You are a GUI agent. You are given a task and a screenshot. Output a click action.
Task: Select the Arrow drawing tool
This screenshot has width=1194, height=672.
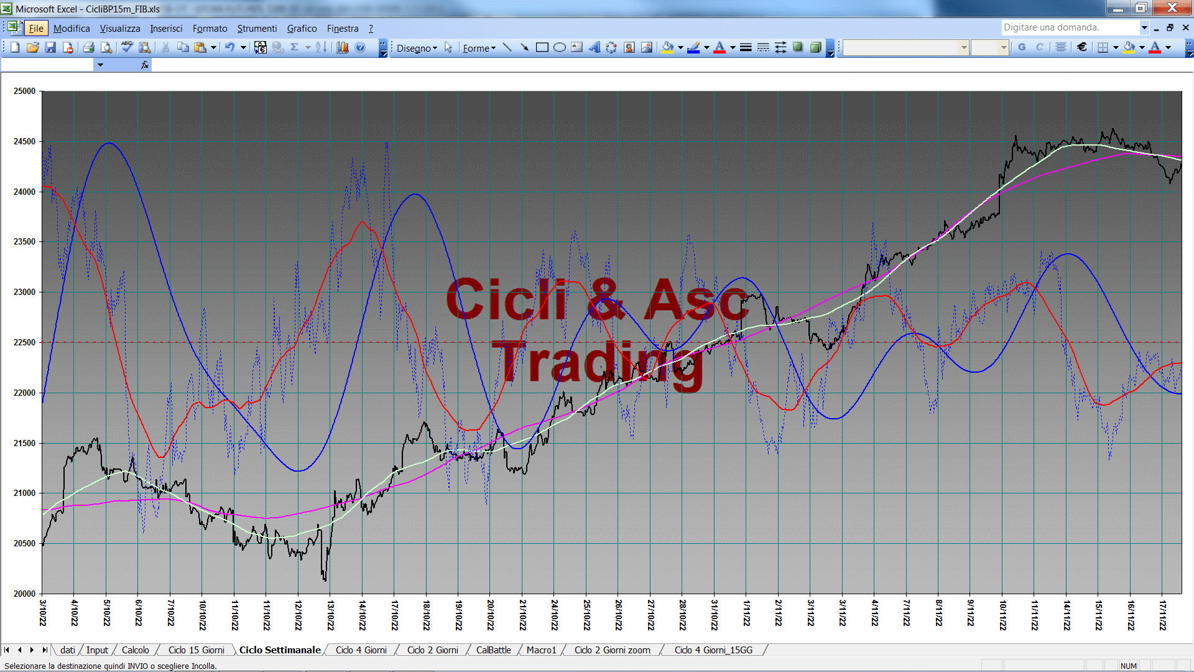pyautogui.click(x=524, y=47)
